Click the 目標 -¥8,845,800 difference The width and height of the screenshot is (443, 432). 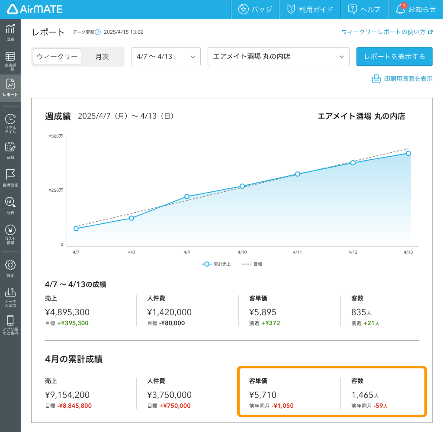[x=68, y=406]
